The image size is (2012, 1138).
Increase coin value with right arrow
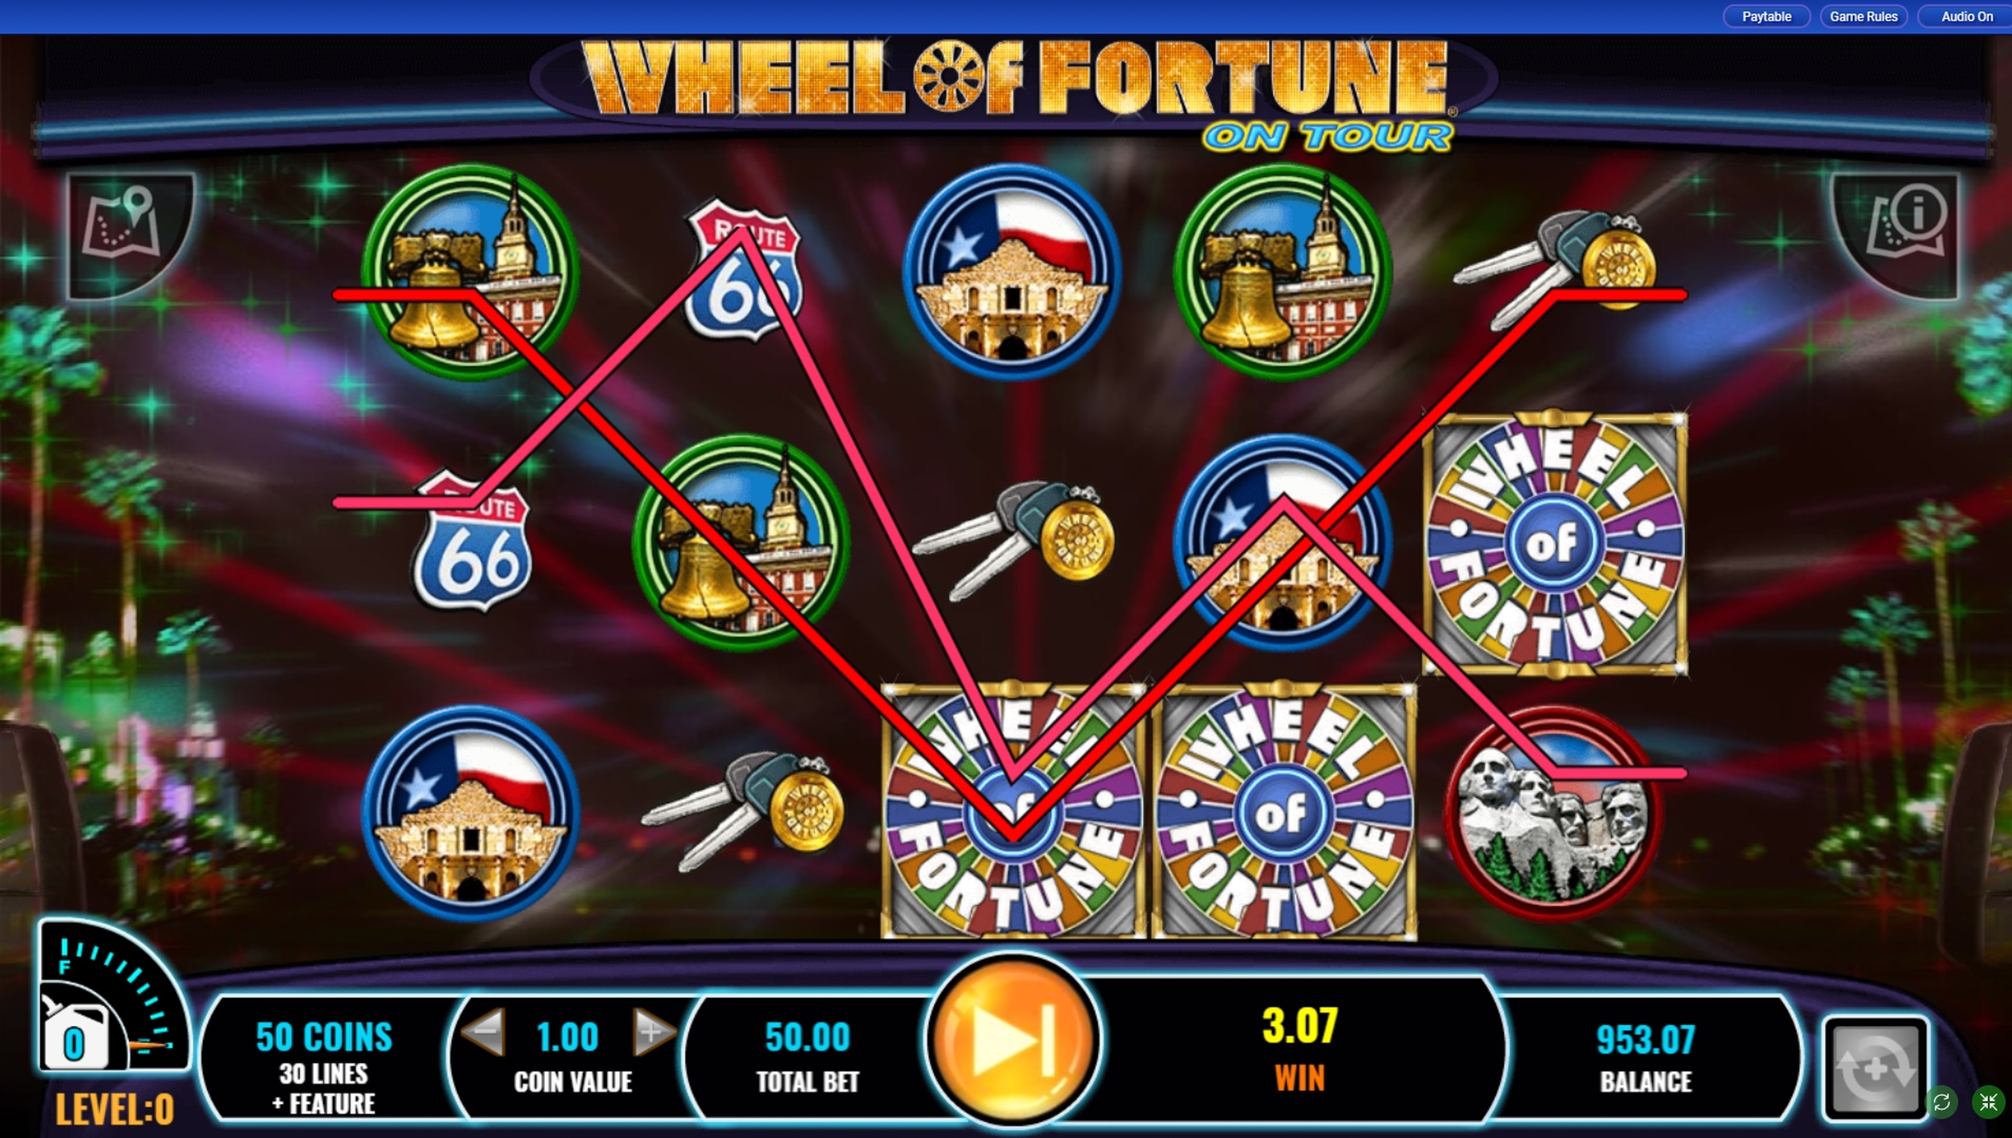(x=653, y=1033)
